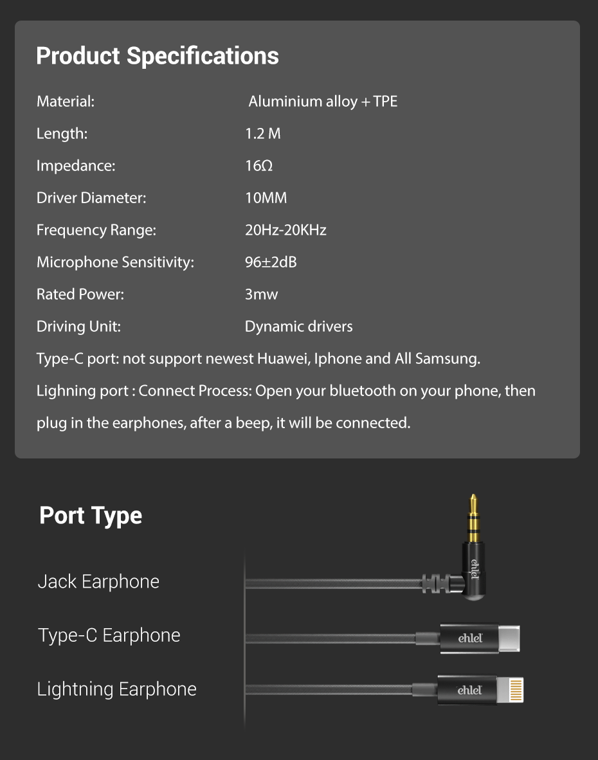Screen dimensions: 598x760
Task: Click the 16Ω impedance value
Action: click(x=258, y=166)
